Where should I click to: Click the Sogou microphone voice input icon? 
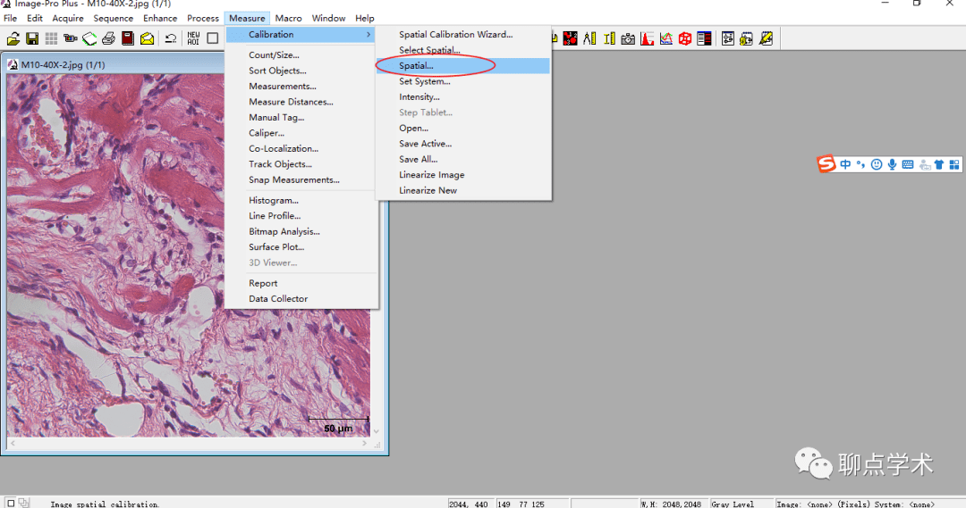892,164
